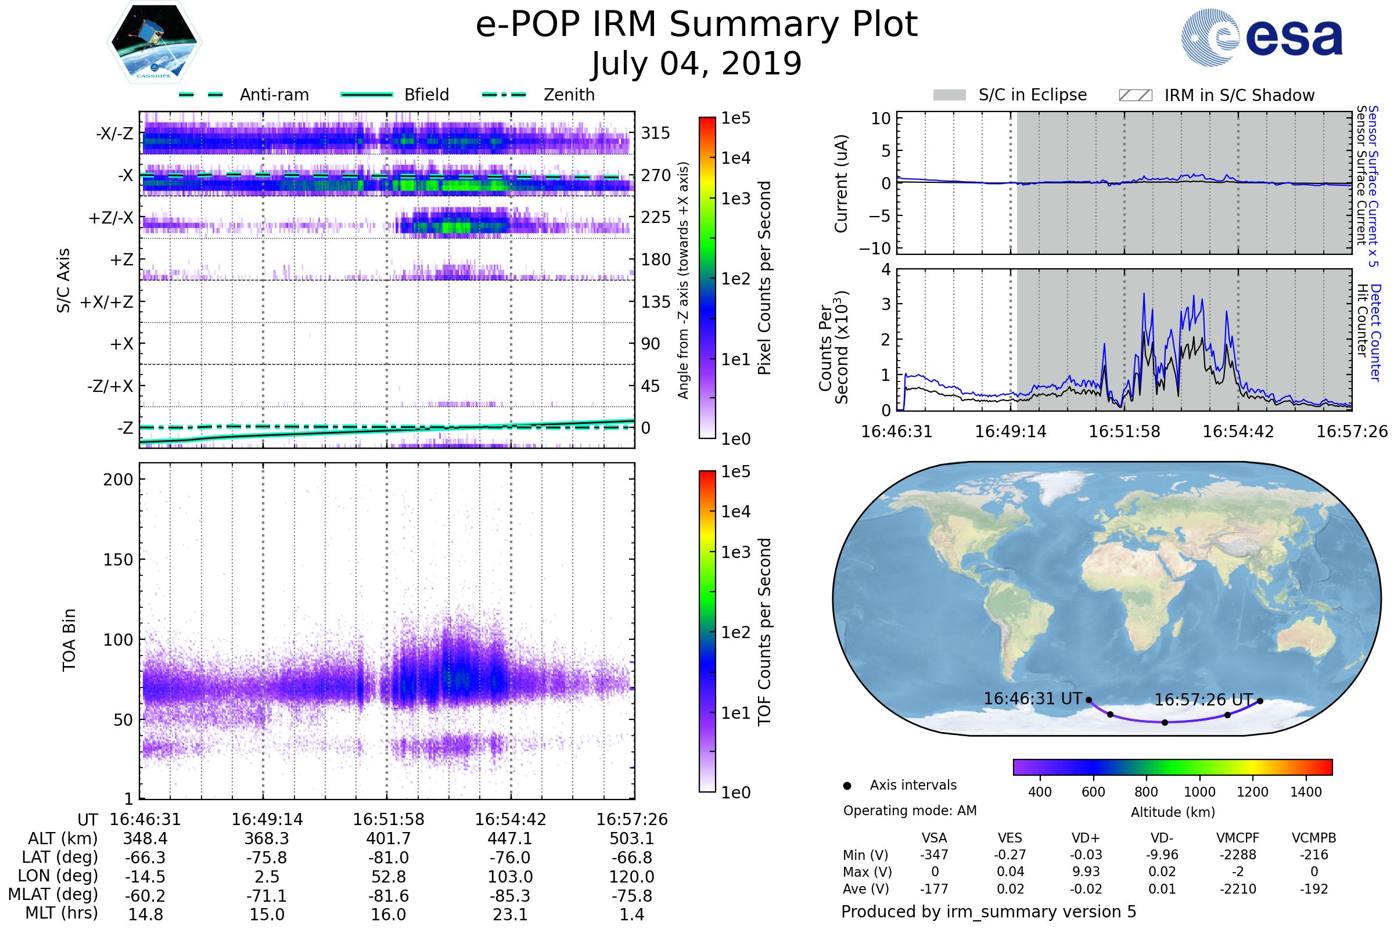Click the 16:57:26 UT end point on map

coord(1260,701)
